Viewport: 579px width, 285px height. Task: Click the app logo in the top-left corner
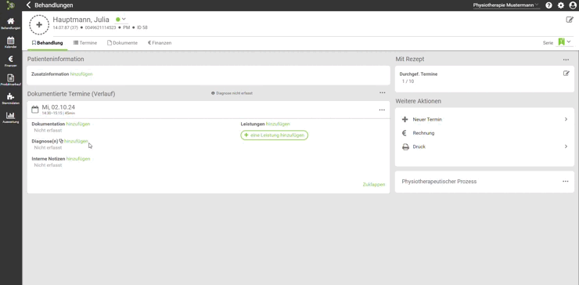[11, 5]
